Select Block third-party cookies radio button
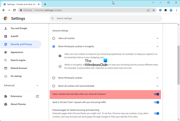Image resolution: width=180 pixels, height=121 pixels. pyautogui.click(x=53, y=78)
